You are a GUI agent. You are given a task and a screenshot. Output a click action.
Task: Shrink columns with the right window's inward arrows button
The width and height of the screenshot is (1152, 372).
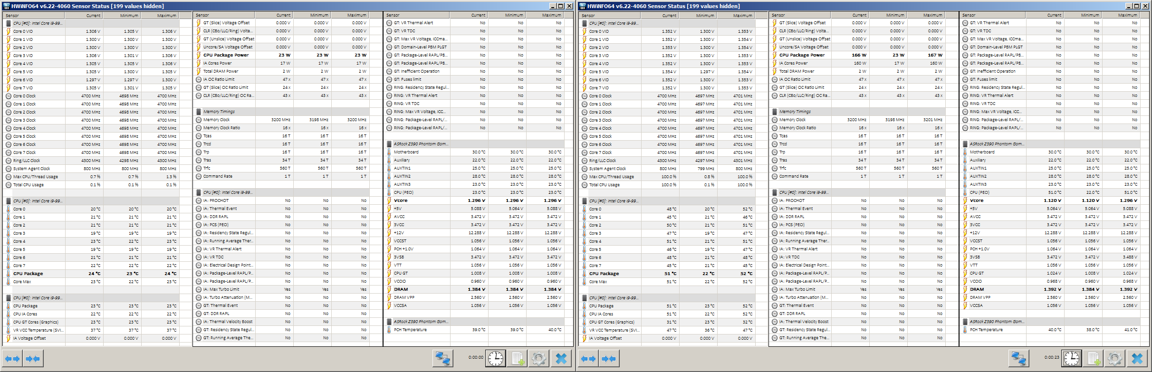609,359
